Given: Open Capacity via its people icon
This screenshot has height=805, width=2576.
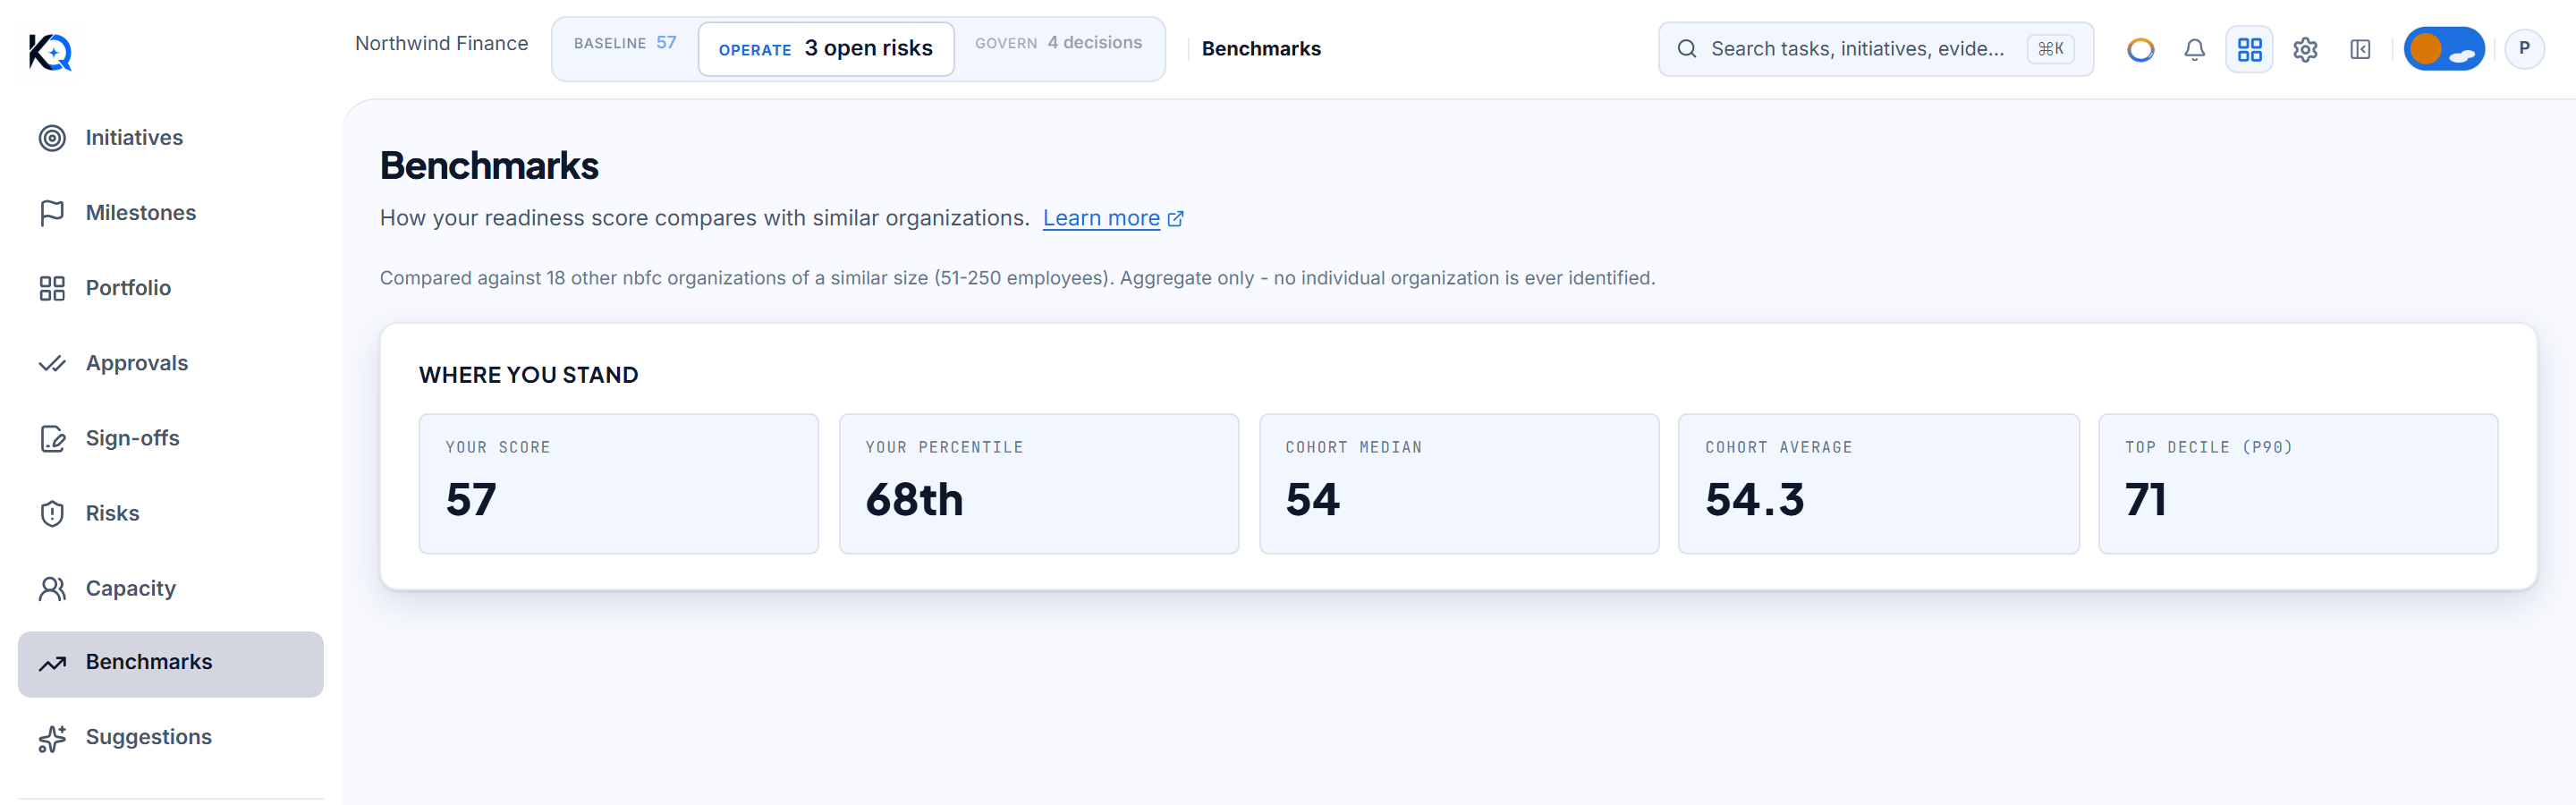Looking at the screenshot, I should pyautogui.click(x=52, y=588).
